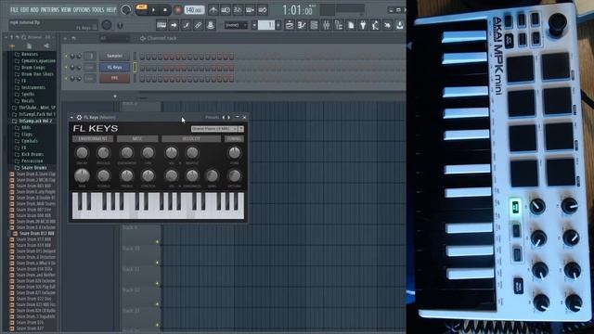Toggle first step button in FL Keys row

142,68
